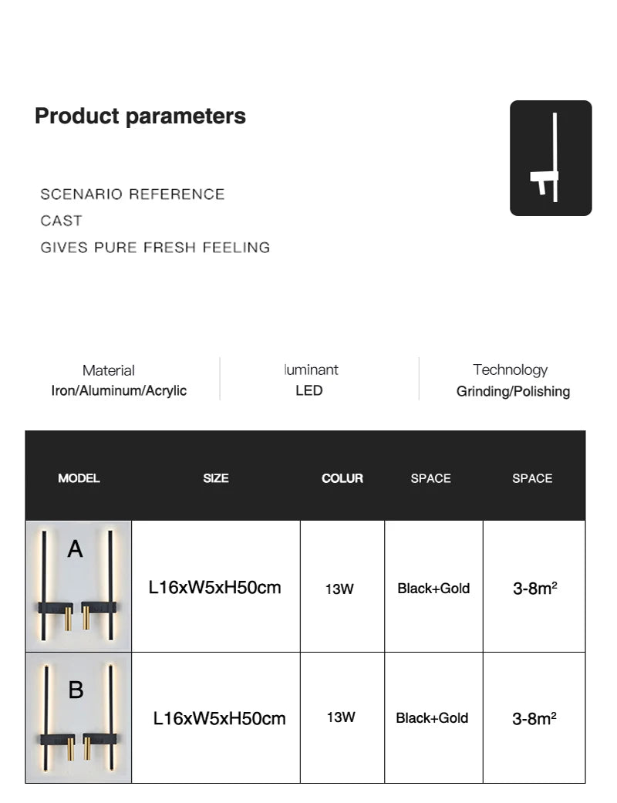Click Black+Gold in the model B row
Screen dimensions: 617x803
pos(432,718)
